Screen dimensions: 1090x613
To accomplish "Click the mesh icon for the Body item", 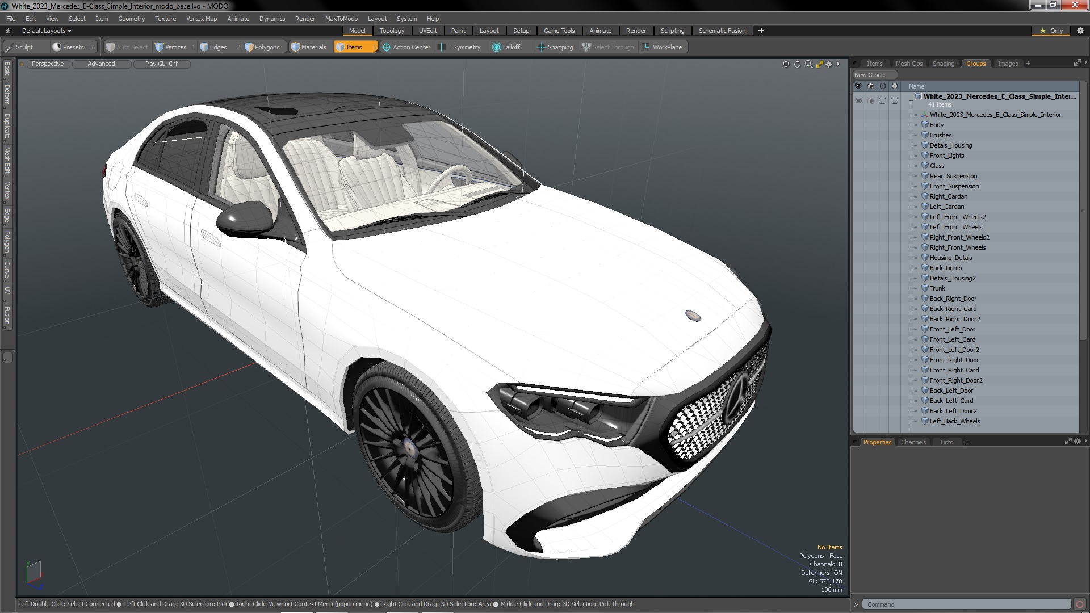I will (x=925, y=125).
